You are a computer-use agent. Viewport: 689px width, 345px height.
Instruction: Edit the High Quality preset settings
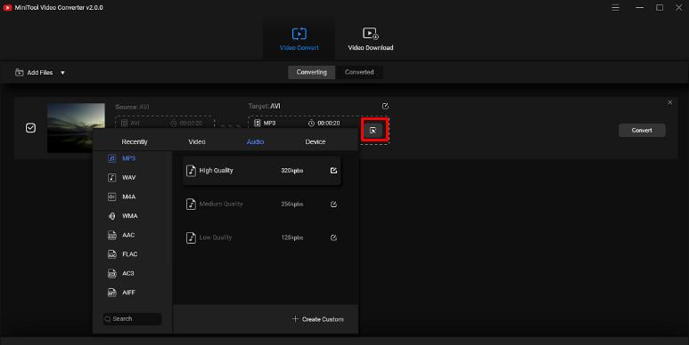coord(333,171)
